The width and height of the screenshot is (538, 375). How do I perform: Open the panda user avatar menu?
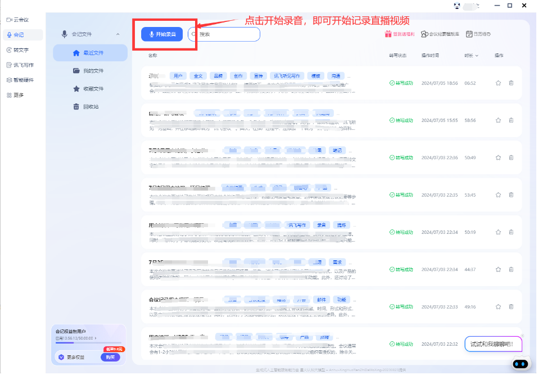pyautogui.click(x=457, y=6)
